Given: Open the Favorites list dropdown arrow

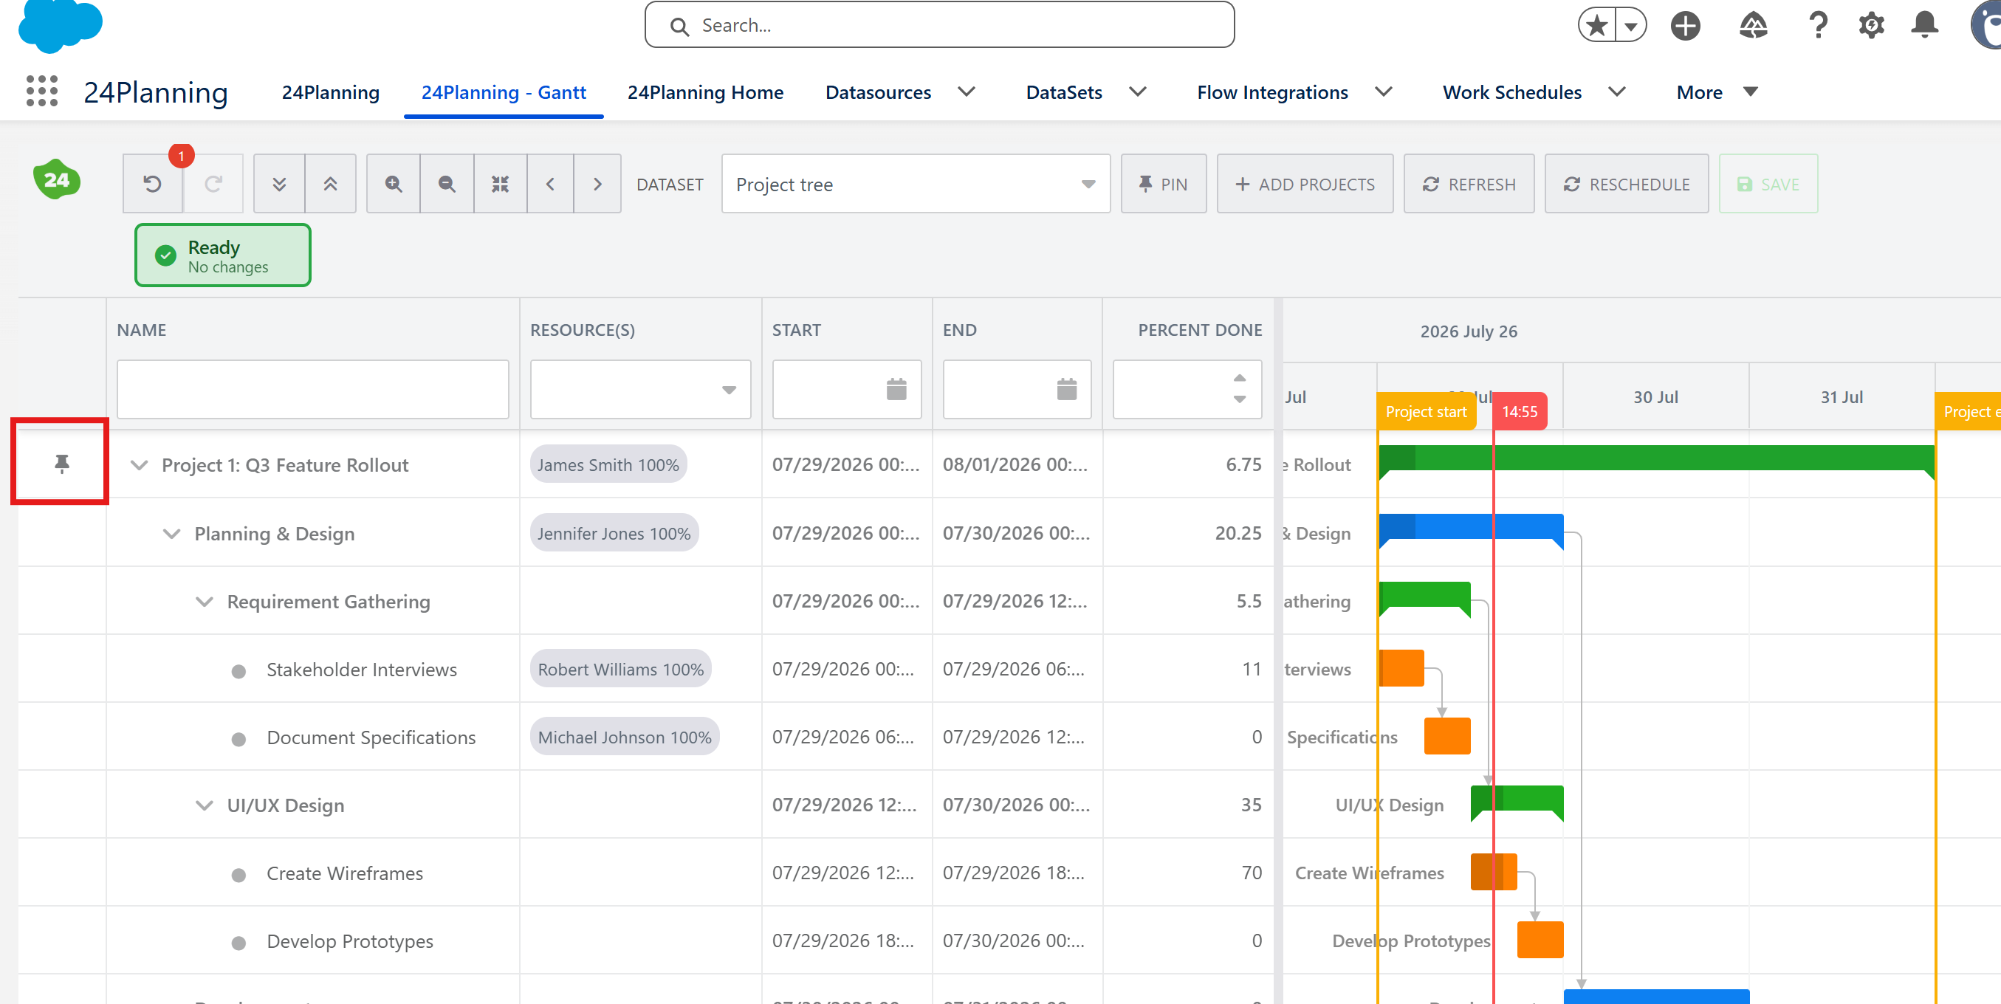Looking at the screenshot, I should [1630, 26].
